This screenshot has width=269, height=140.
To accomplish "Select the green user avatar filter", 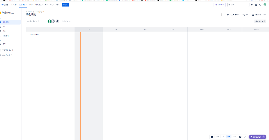I will click(x=50, y=21).
